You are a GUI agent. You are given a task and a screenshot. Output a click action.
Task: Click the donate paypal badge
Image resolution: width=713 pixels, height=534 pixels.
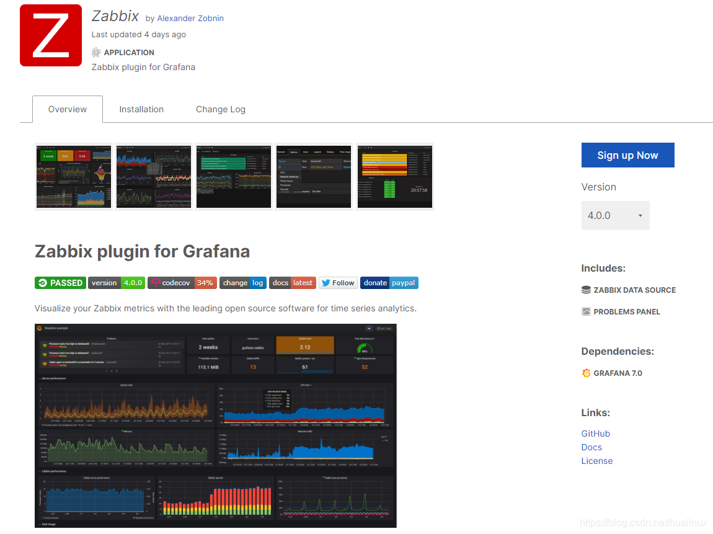click(x=389, y=283)
